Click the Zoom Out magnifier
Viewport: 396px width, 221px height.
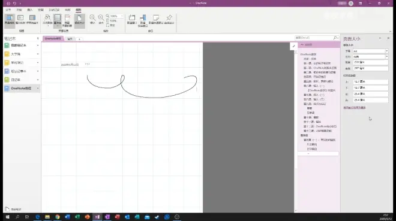pyautogui.click(x=92, y=19)
